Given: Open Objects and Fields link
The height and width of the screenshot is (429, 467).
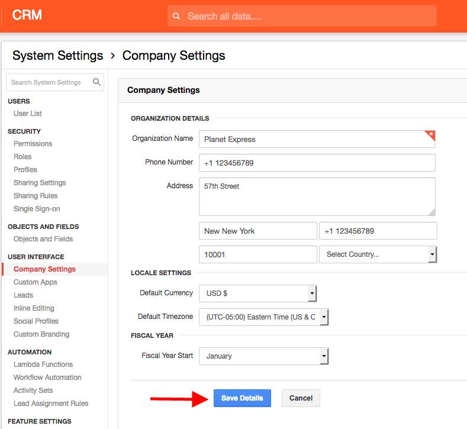Looking at the screenshot, I should tap(43, 239).
